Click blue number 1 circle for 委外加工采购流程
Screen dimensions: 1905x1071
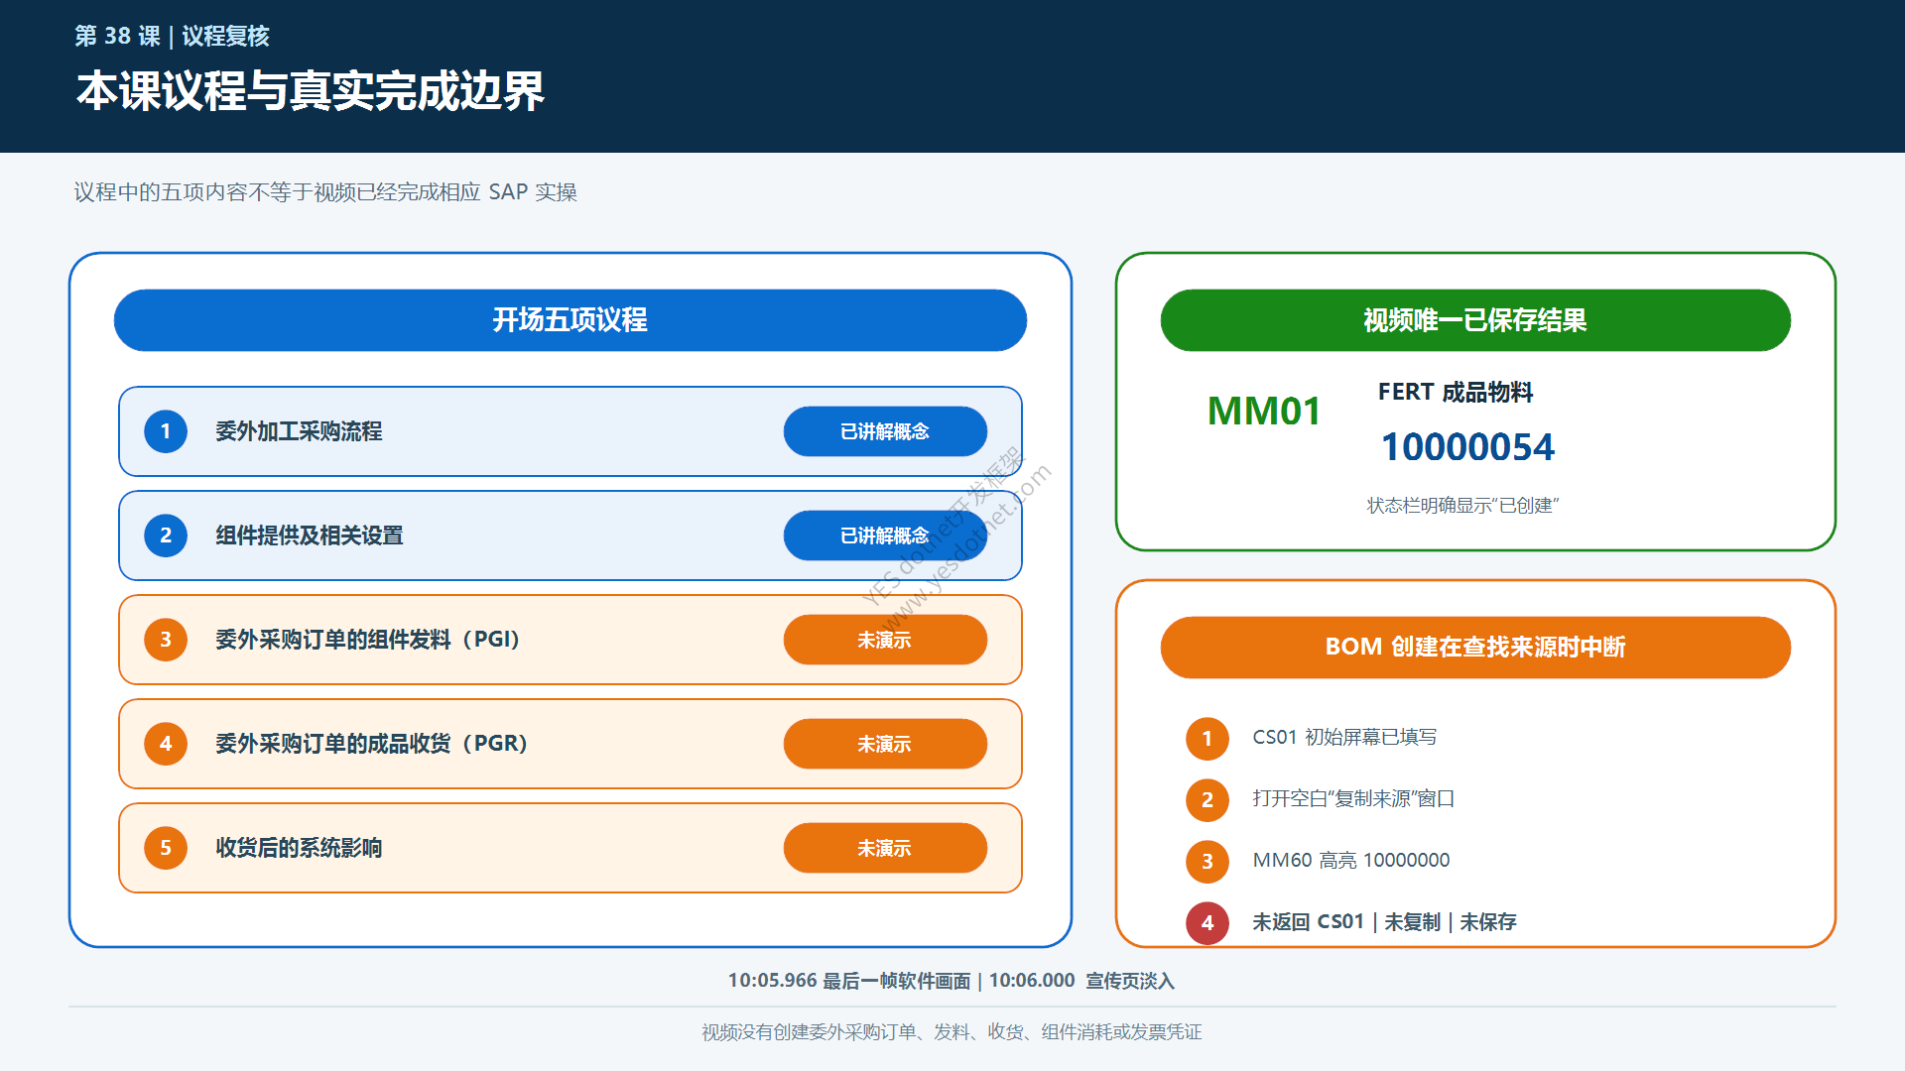(x=166, y=431)
